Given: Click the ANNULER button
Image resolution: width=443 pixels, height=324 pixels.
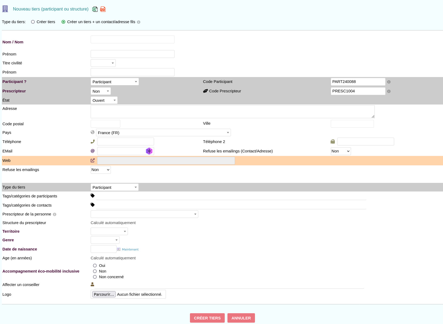Looking at the screenshot, I should [241, 318].
